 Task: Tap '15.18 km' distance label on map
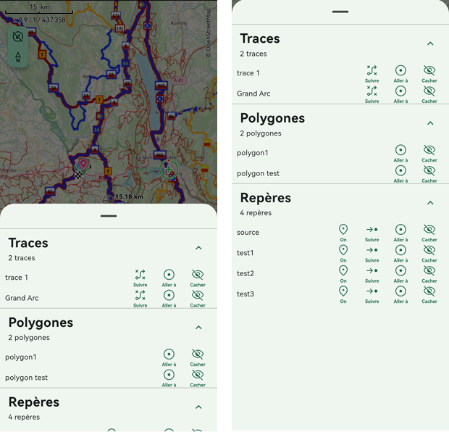coord(129,196)
